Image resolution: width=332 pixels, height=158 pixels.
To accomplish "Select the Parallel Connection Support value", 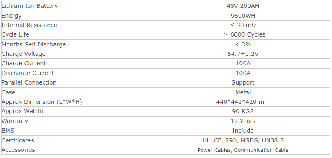I will click(x=243, y=82).
